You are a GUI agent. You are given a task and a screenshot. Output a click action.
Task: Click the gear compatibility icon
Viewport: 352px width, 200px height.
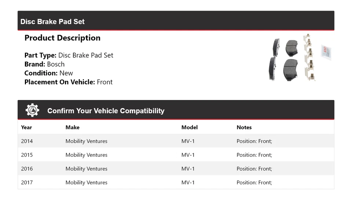click(32, 110)
